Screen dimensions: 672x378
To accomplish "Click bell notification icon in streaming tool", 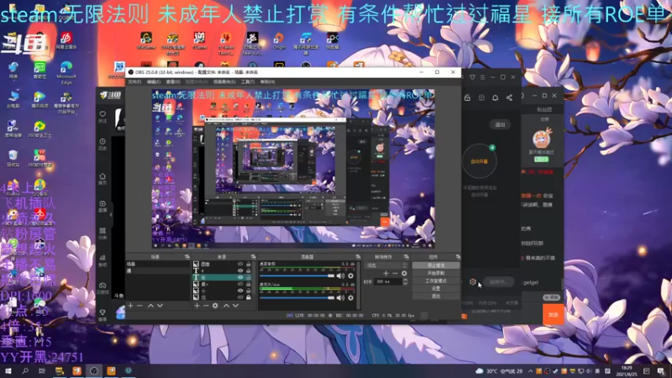I will [x=495, y=97].
